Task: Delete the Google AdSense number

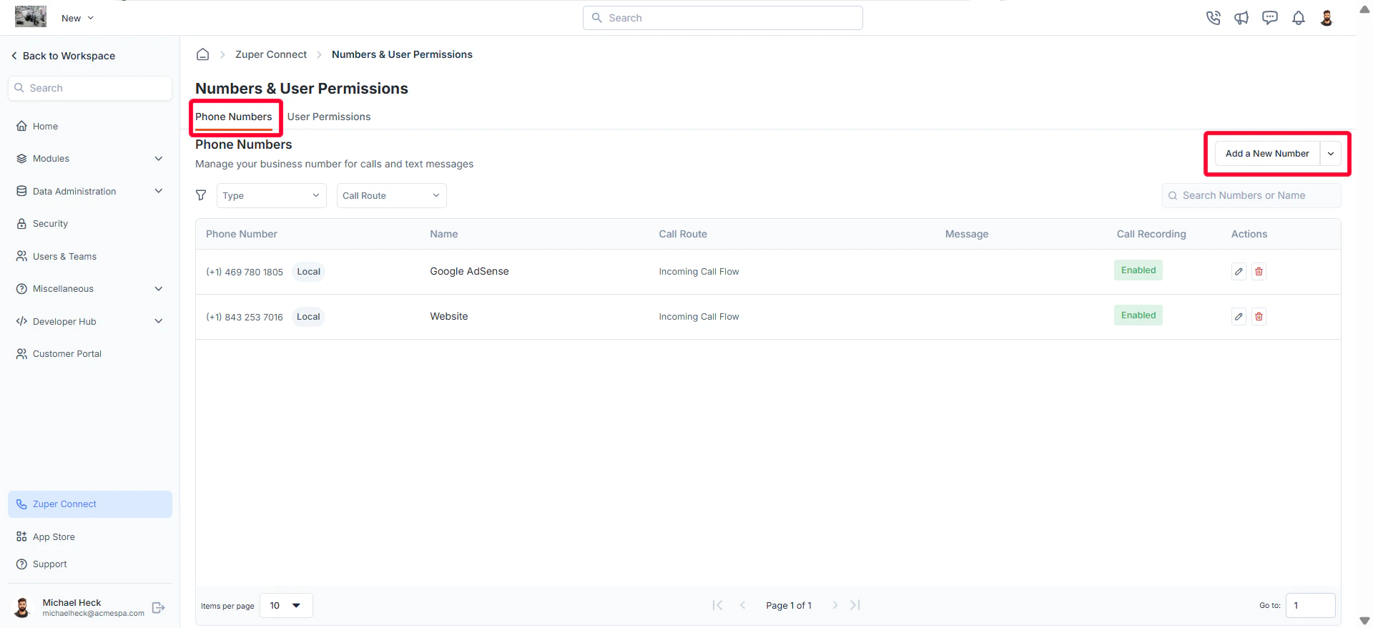Action: 1259,272
